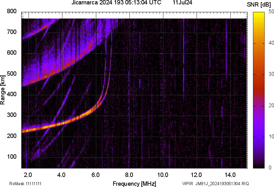Click range tick label '200'
The height and width of the screenshot is (187, 274).
click(x=12, y=136)
